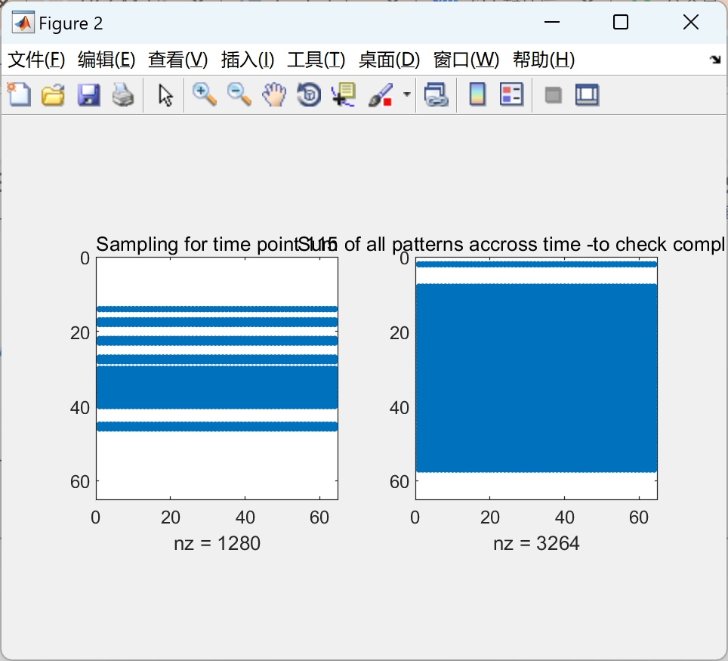Close the Figure 2 window

[x=690, y=22]
